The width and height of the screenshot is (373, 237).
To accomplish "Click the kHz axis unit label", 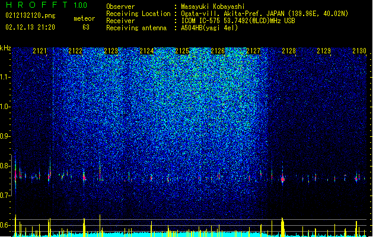I will click(5, 48).
